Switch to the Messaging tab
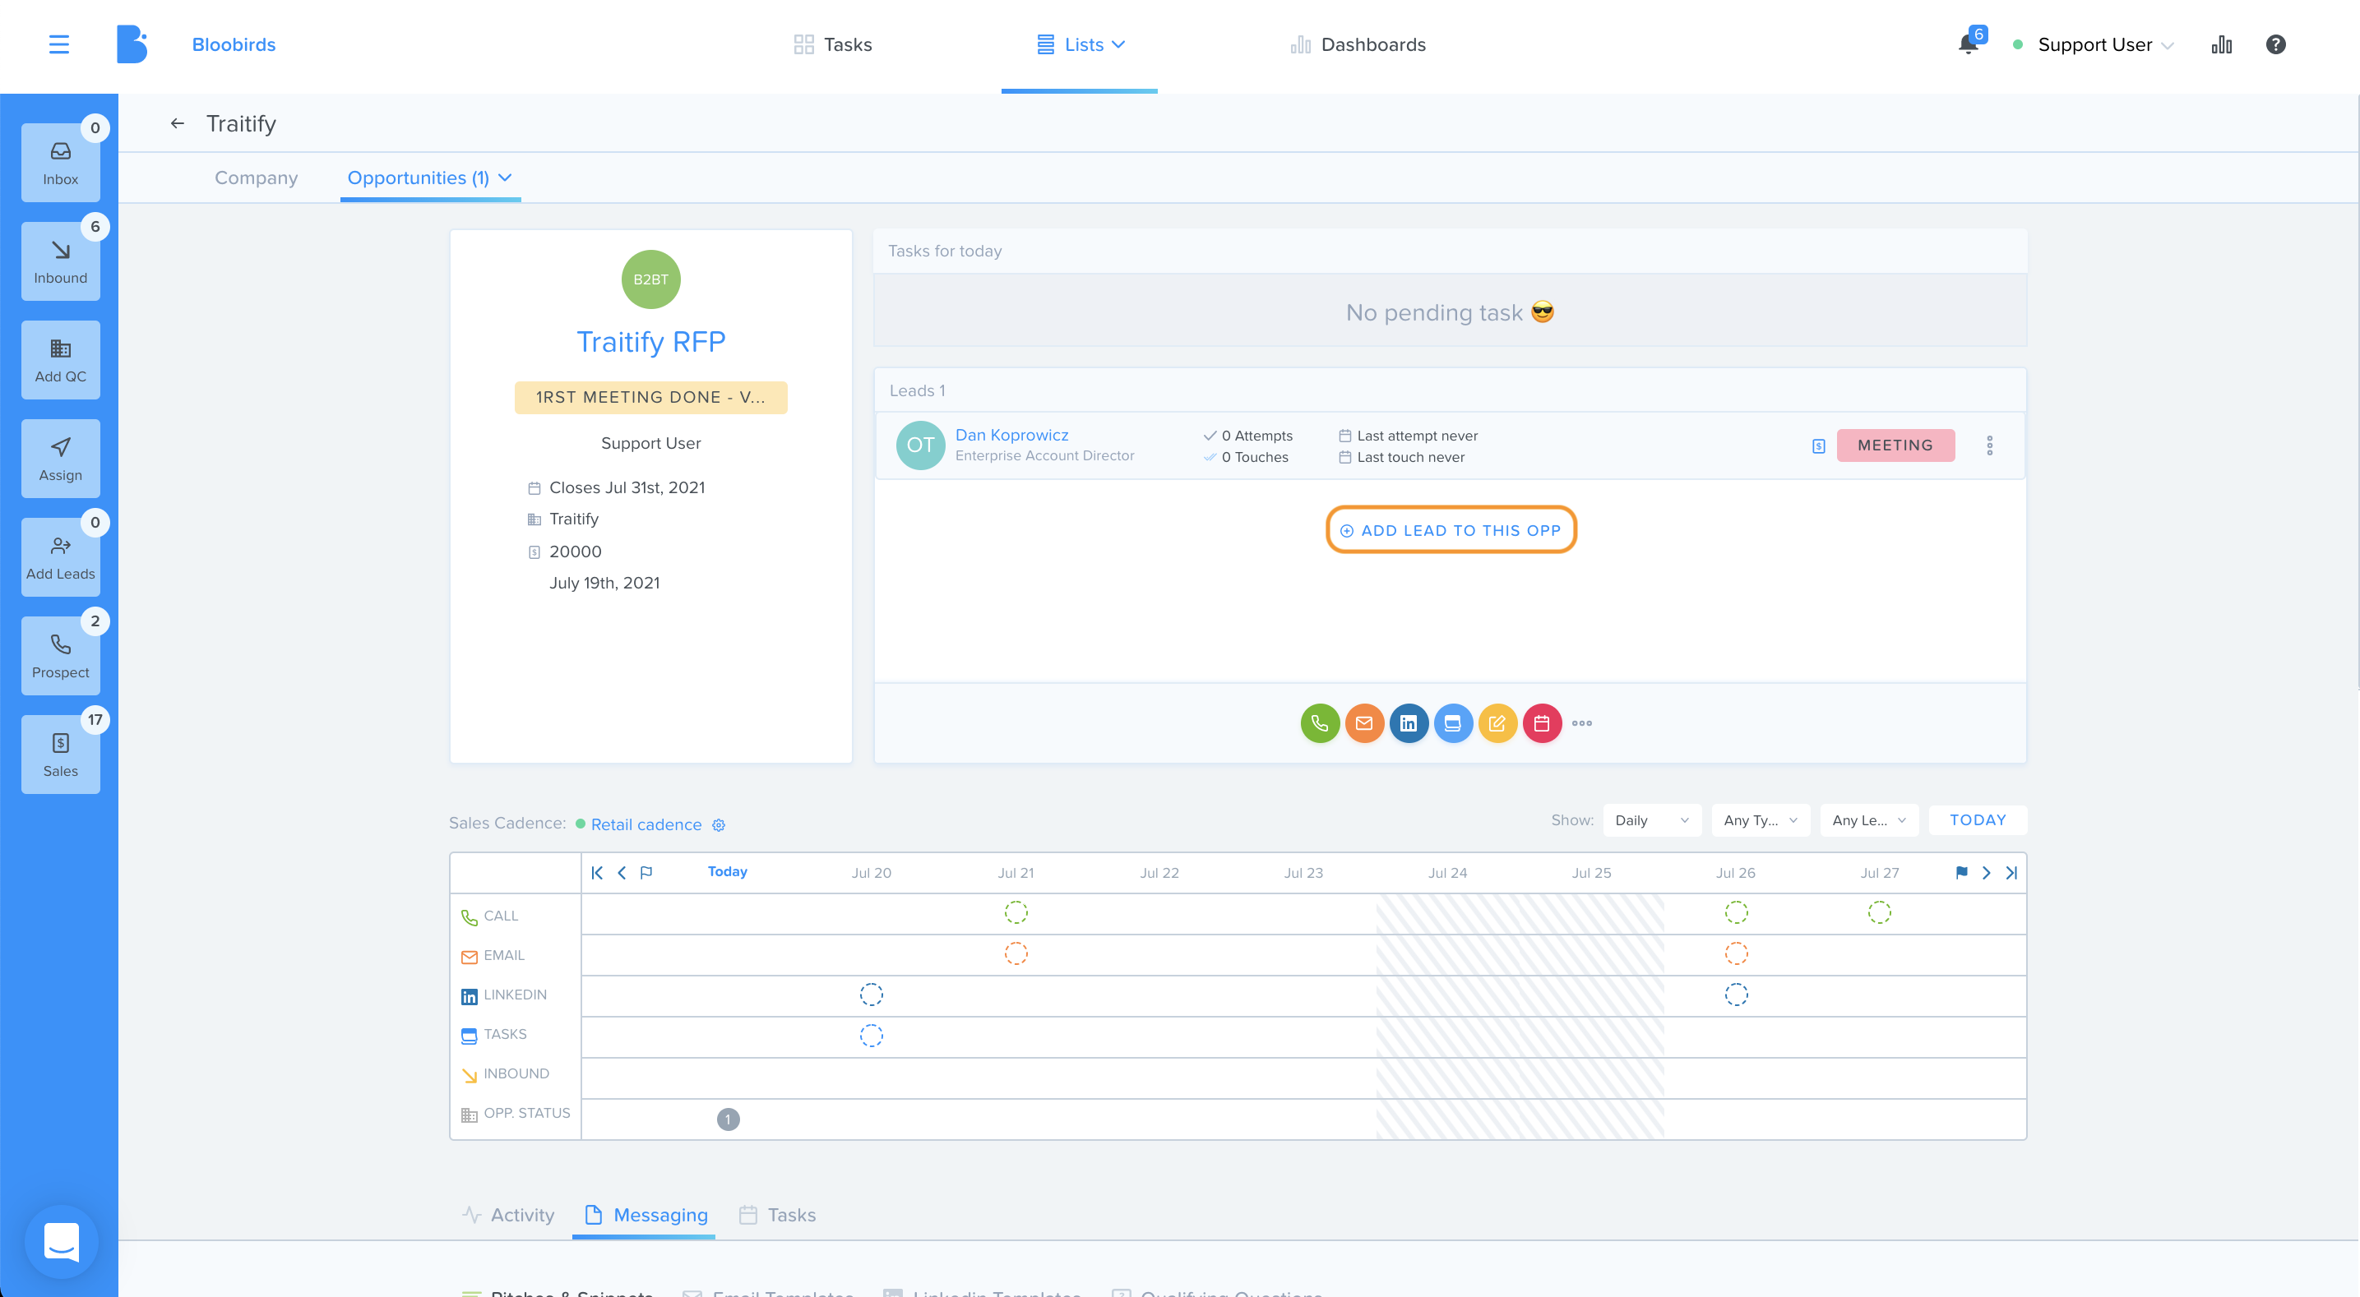Image resolution: width=2360 pixels, height=1297 pixels. [646, 1216]
